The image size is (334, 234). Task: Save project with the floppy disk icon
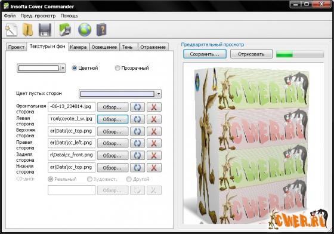tap(45, 30)
